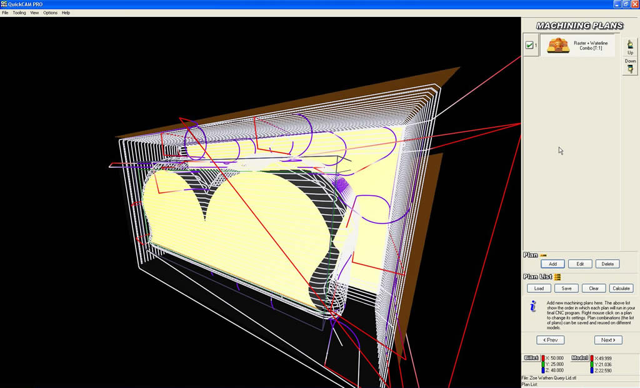640x388 pixels.
Task: Go to the Next step
Action: pyautogui.click(x=607, y=340)
